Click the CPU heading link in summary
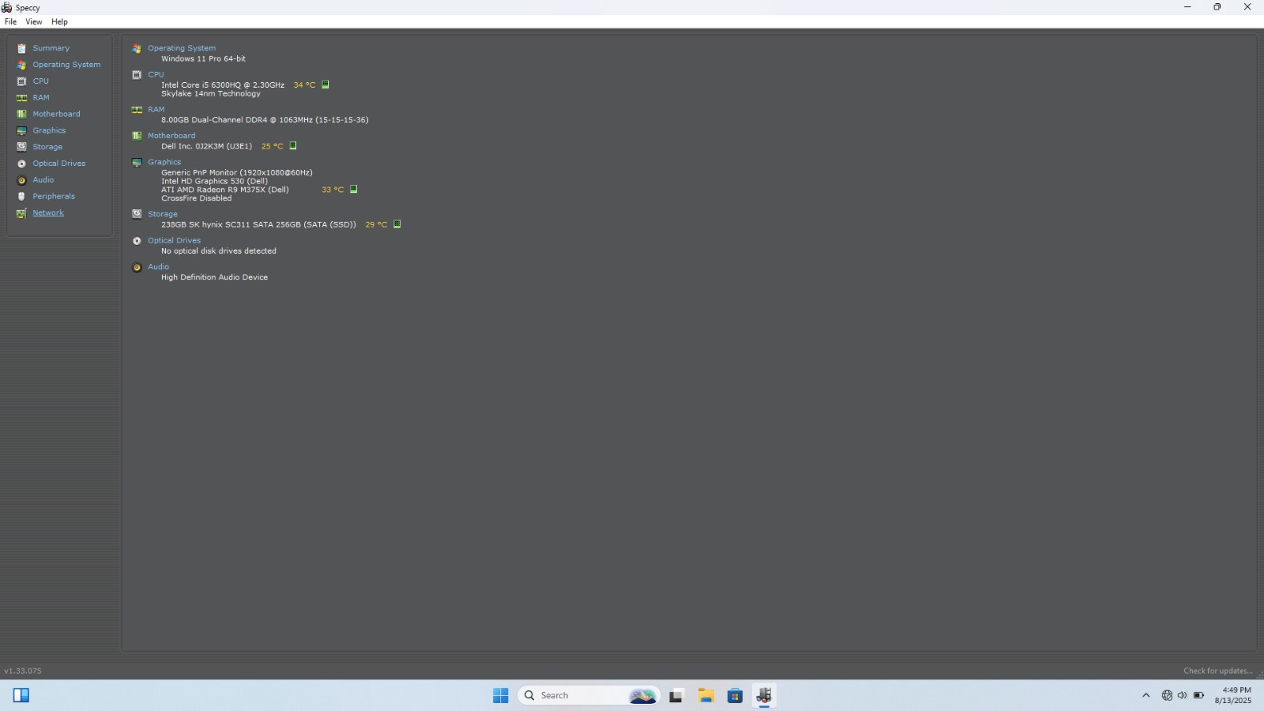Viewport: 1264px width, 711px height. (x=156, y=75)
